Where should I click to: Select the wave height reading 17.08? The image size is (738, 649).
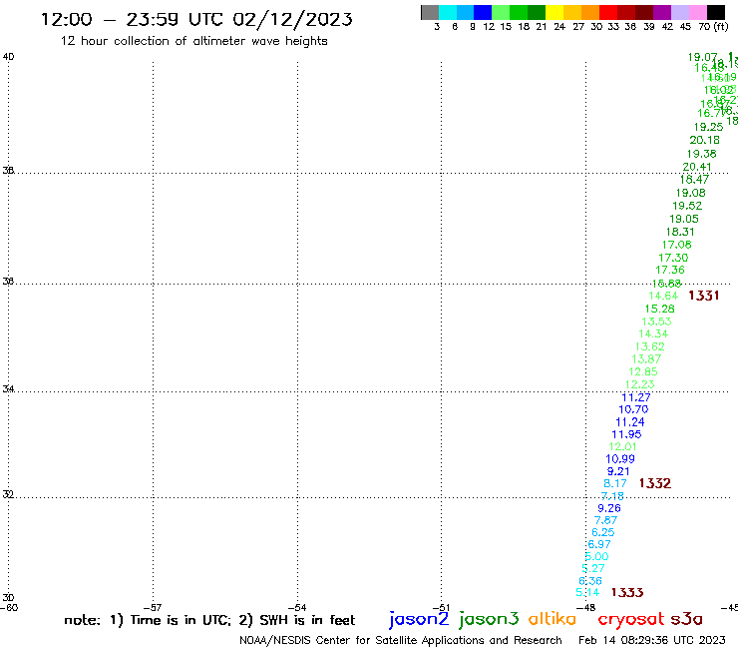click(677, 245)
